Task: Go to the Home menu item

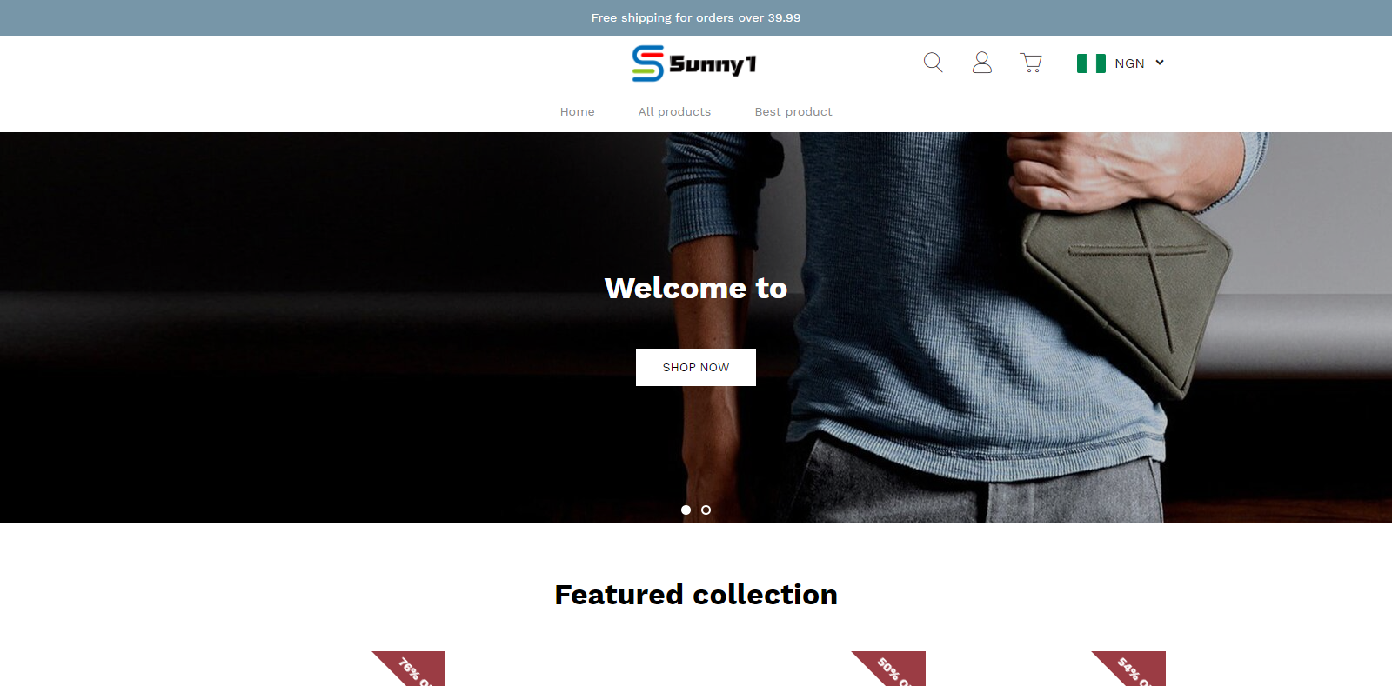Action: coord(577,111)
